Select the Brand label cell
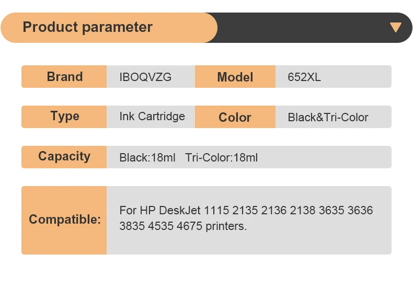This screenshot has height=288, width=413. click(x=64, y=76)
